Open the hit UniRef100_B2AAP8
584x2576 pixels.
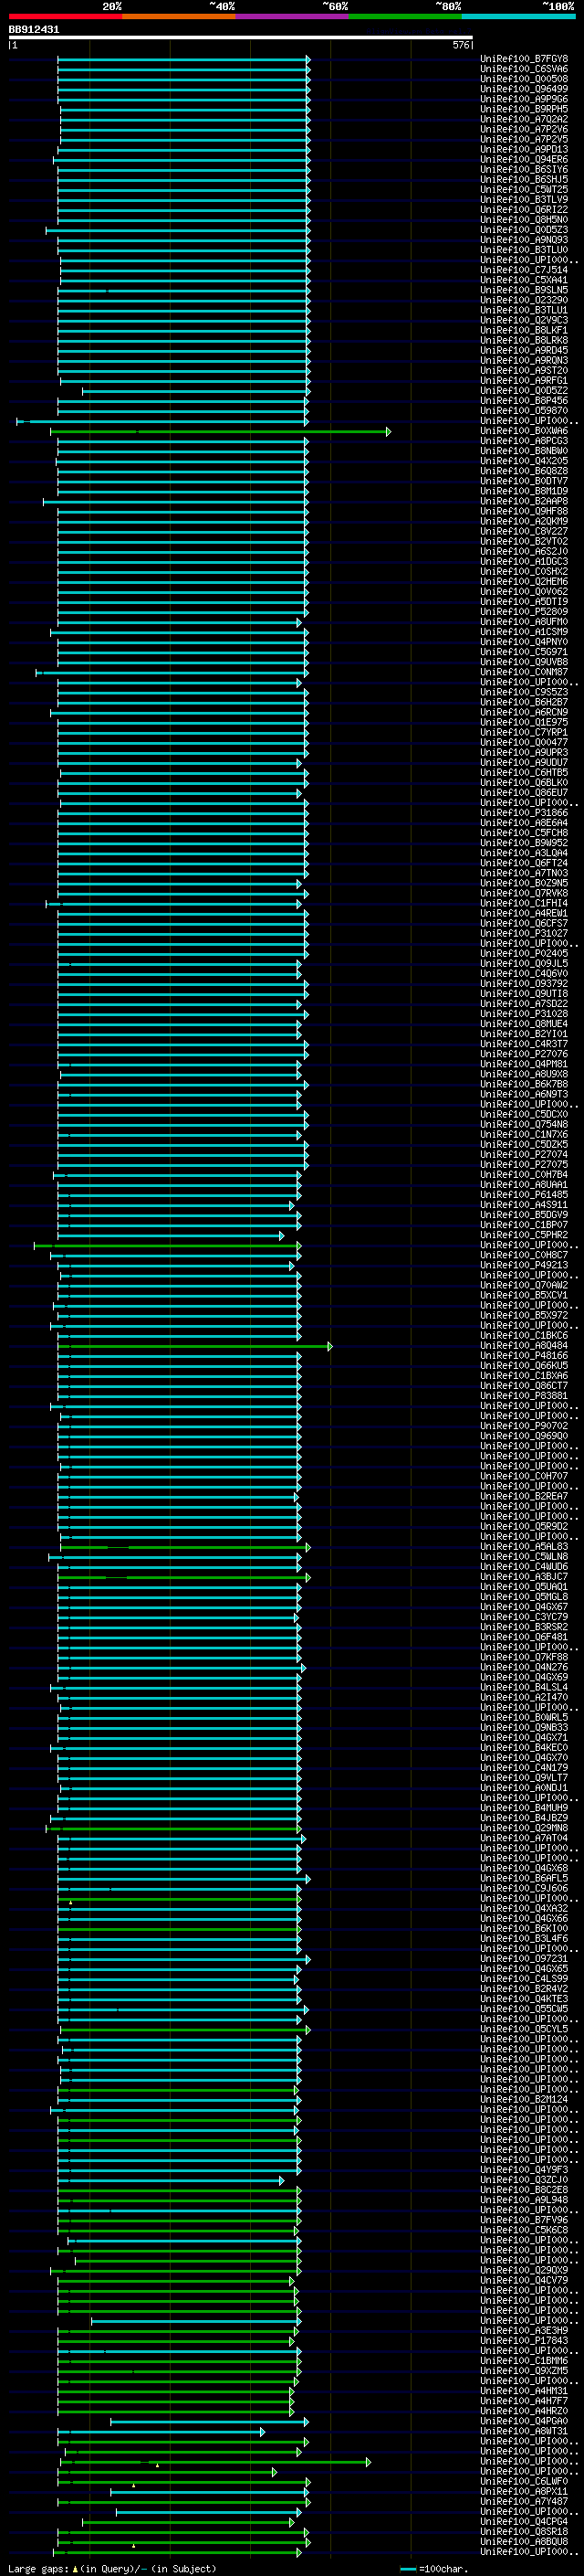pos(524,501)
